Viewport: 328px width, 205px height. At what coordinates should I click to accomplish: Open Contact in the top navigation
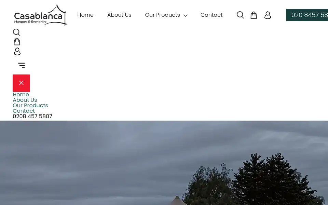pos(211,15)
